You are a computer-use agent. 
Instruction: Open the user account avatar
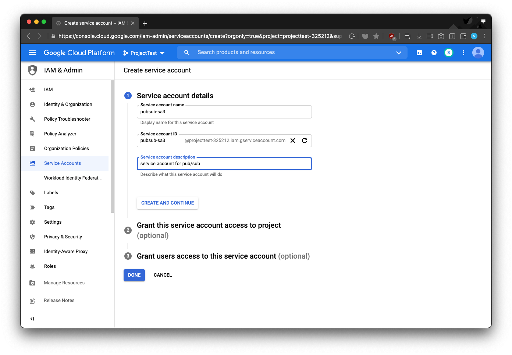click(x=478, y=53)
